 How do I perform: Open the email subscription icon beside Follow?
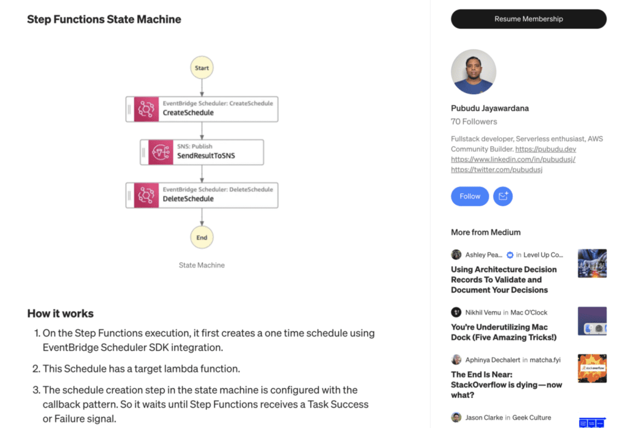point(502,196)
